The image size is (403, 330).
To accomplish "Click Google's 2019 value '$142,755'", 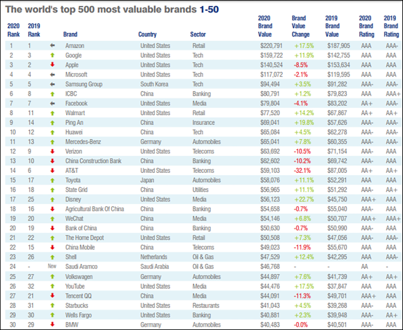I will click(338, 55).
